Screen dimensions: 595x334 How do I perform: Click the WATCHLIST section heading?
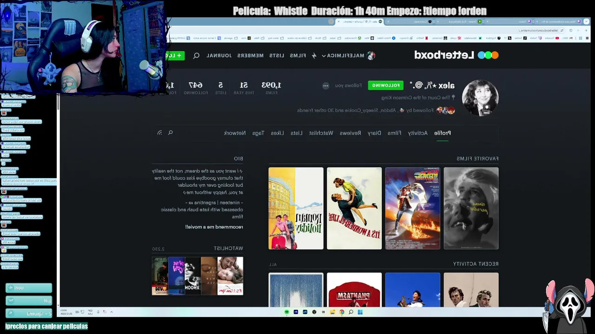[228, 249]
